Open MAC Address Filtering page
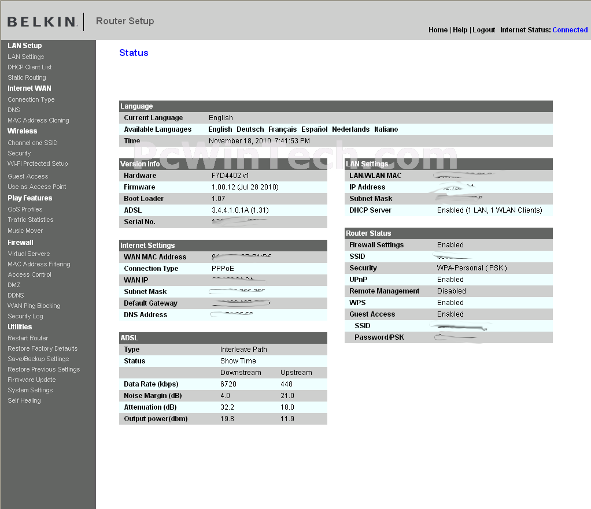 (x=39, y=264)
